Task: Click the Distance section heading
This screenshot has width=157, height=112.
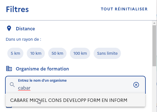Action: click(25, 29)
